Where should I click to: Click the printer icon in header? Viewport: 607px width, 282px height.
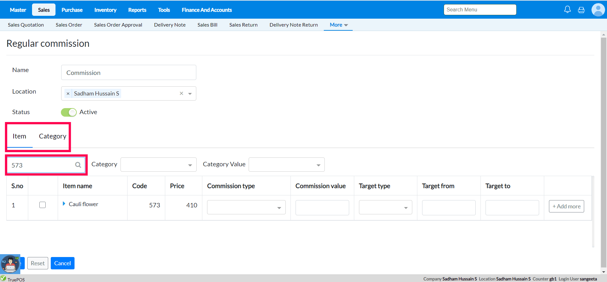click(581, 10)
